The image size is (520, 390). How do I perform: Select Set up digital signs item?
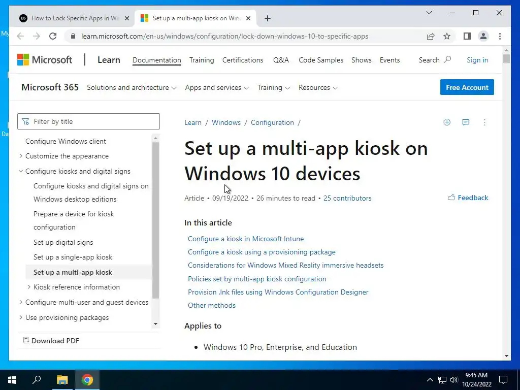coord(63,242)
